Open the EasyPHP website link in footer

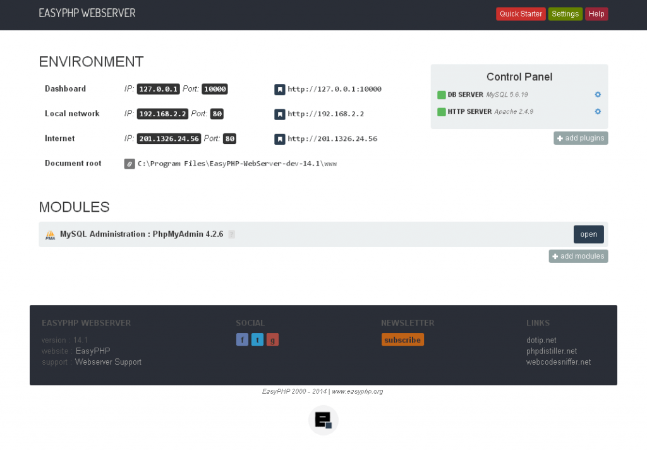tap(93, 351)
